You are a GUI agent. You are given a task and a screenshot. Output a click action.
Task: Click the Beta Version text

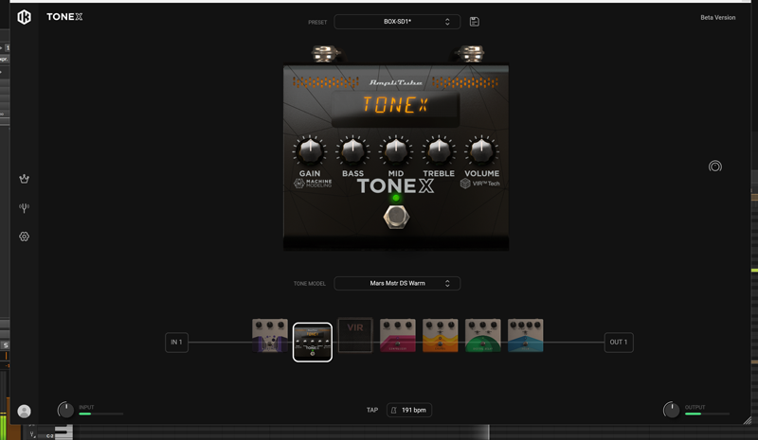(718, 17)
